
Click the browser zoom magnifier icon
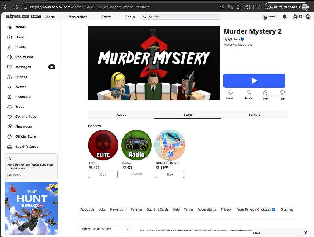[222, 7]
